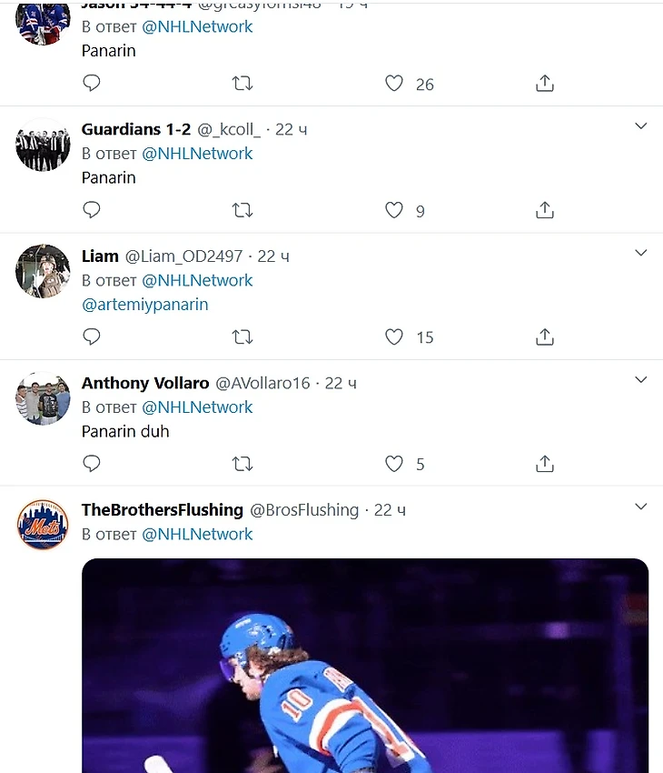Open more options for Guardians 1-2 tweet
Viewport: 663px width, 773px height.
640,126
